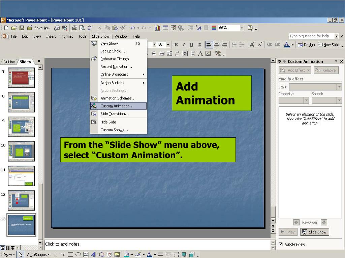The image size is (345, 258).
Task: Choose Rehearse Timings menu item
Action: [x=119, y=59]
